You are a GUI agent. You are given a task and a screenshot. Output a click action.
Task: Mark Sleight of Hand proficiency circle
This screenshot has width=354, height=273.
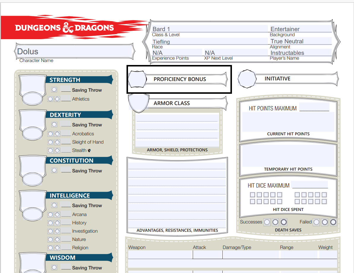(50, 142)
